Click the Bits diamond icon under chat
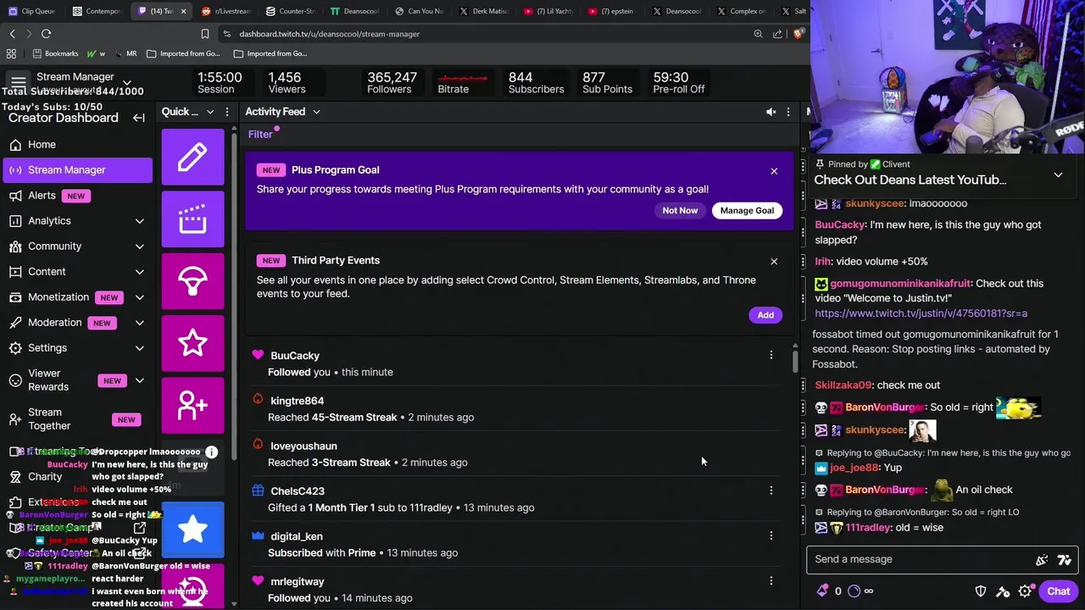 822,591
